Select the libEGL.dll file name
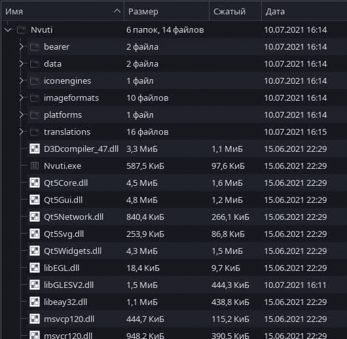347x339 pixels. point(62,268)
